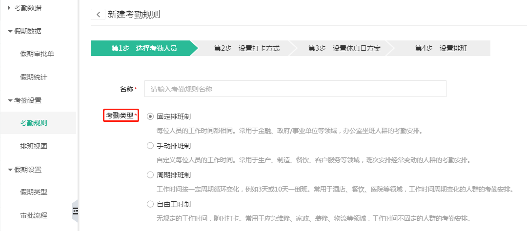Focus the 名称 rule name input field
The height and width of the screenshot is (231, 527).
pyautogui.click(x=295, y=89)
